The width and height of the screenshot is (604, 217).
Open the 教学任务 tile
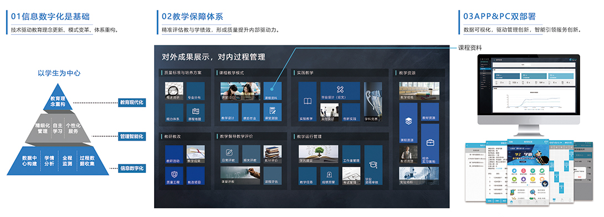(307, 176)
